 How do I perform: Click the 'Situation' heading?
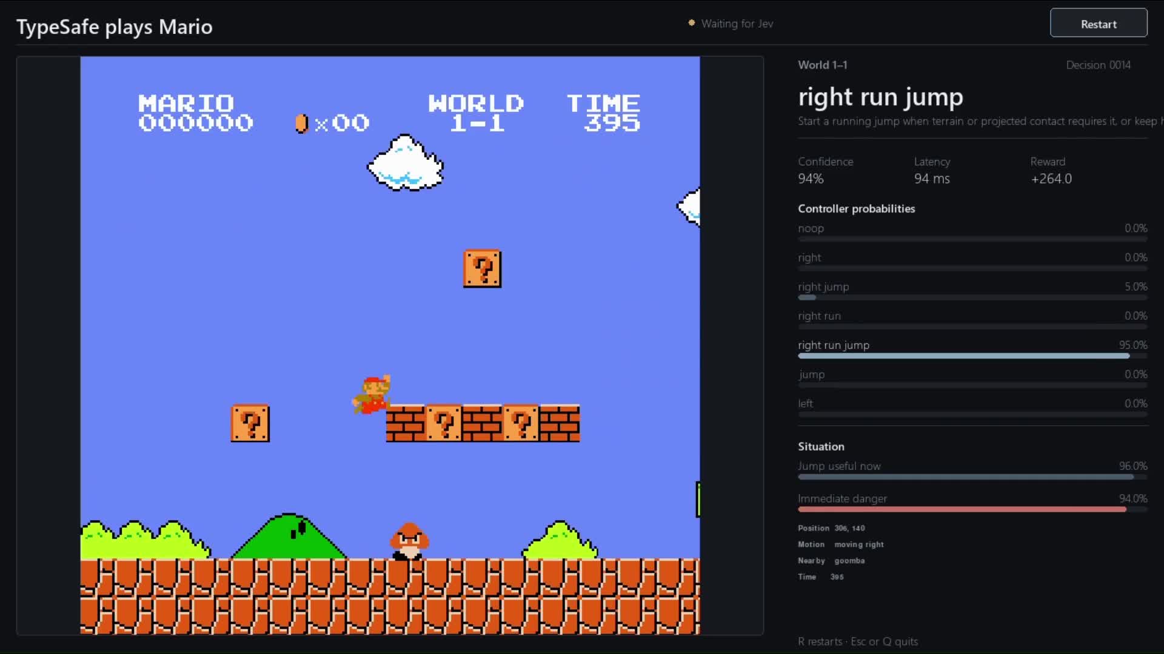tap(821, 446)
